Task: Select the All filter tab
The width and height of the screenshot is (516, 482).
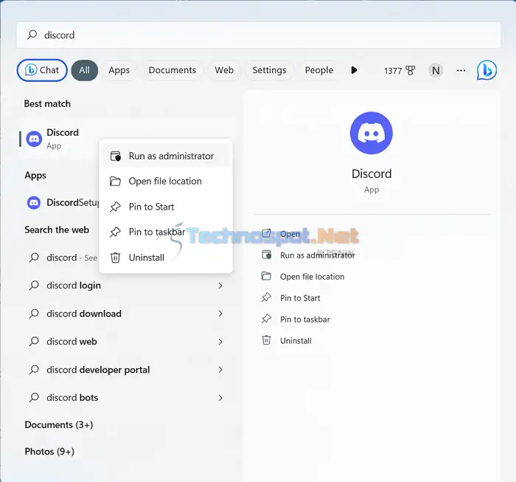Action: [x=85, y=70]
